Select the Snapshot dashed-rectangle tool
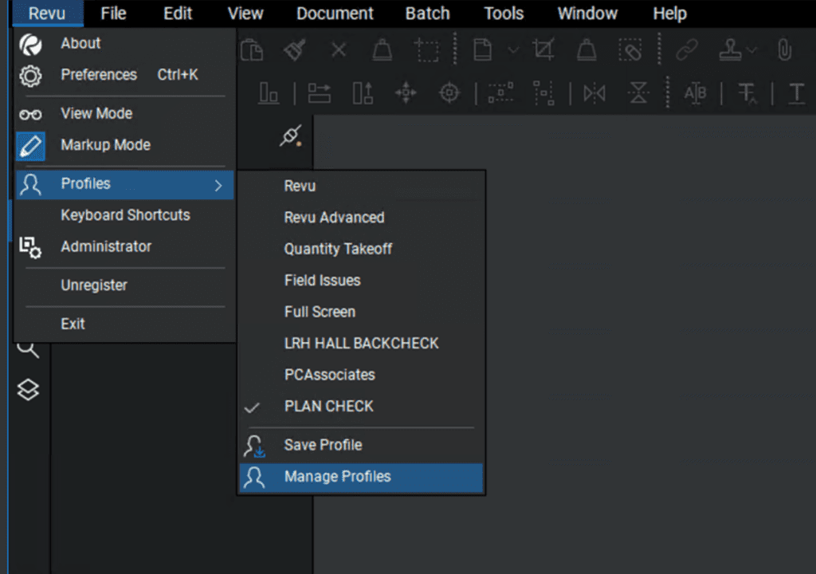The width and height of the screenshot is (816, 574). pos(427,50)
